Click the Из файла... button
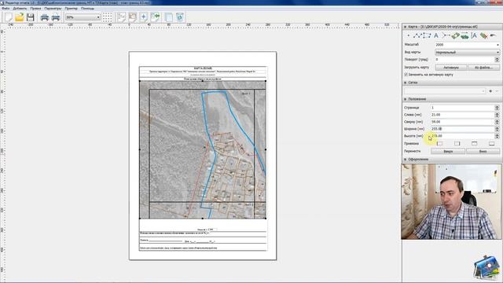The width and height of the screenshot is (503, 283). [483, 68]
